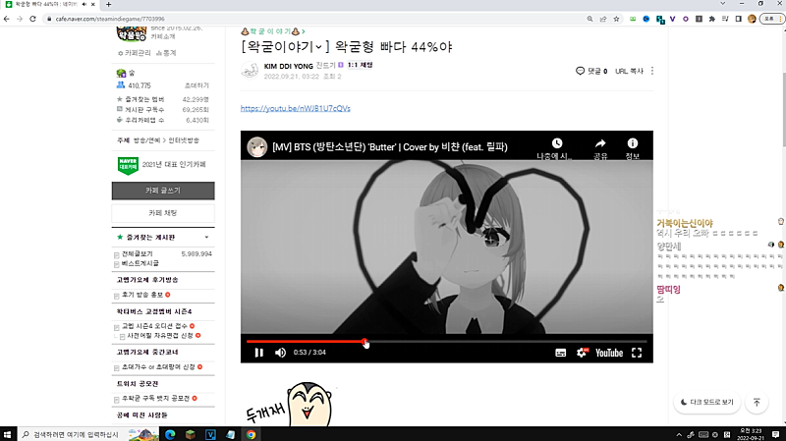Open 추팍균 구독 뱃지 공모전 board
Image resolution: width=786 pixels, height=441 pixels.
155,399
